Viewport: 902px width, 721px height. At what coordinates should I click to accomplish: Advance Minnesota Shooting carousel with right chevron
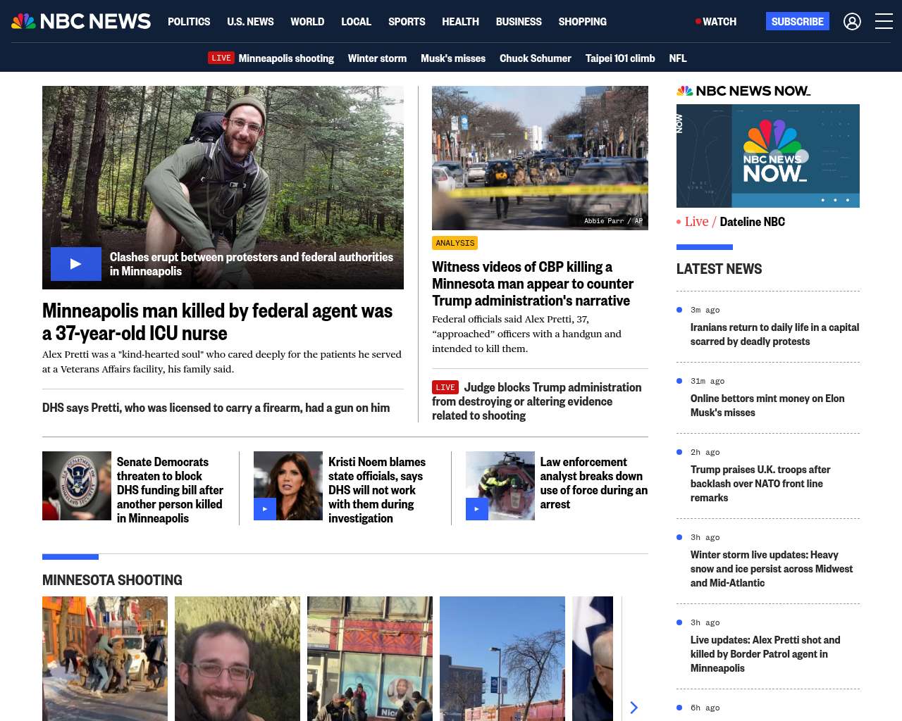coord(634,708)
